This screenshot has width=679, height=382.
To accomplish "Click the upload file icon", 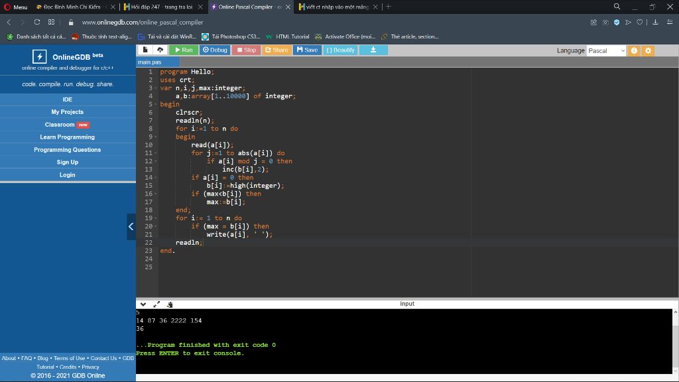I will pos(160,50).
